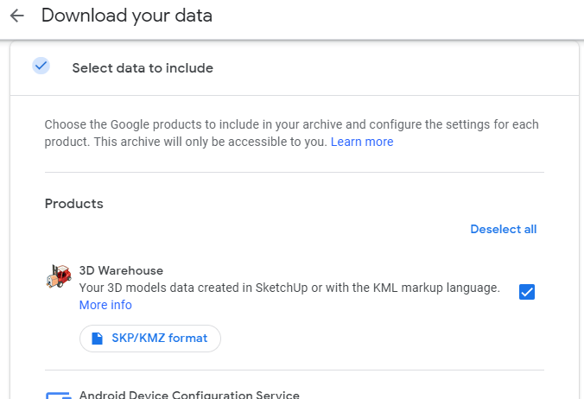Open the Learn more link
Viewport: 584px width, 399px height.
361,142
